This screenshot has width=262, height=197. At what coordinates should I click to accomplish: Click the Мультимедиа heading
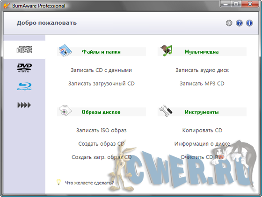(202, 52)
